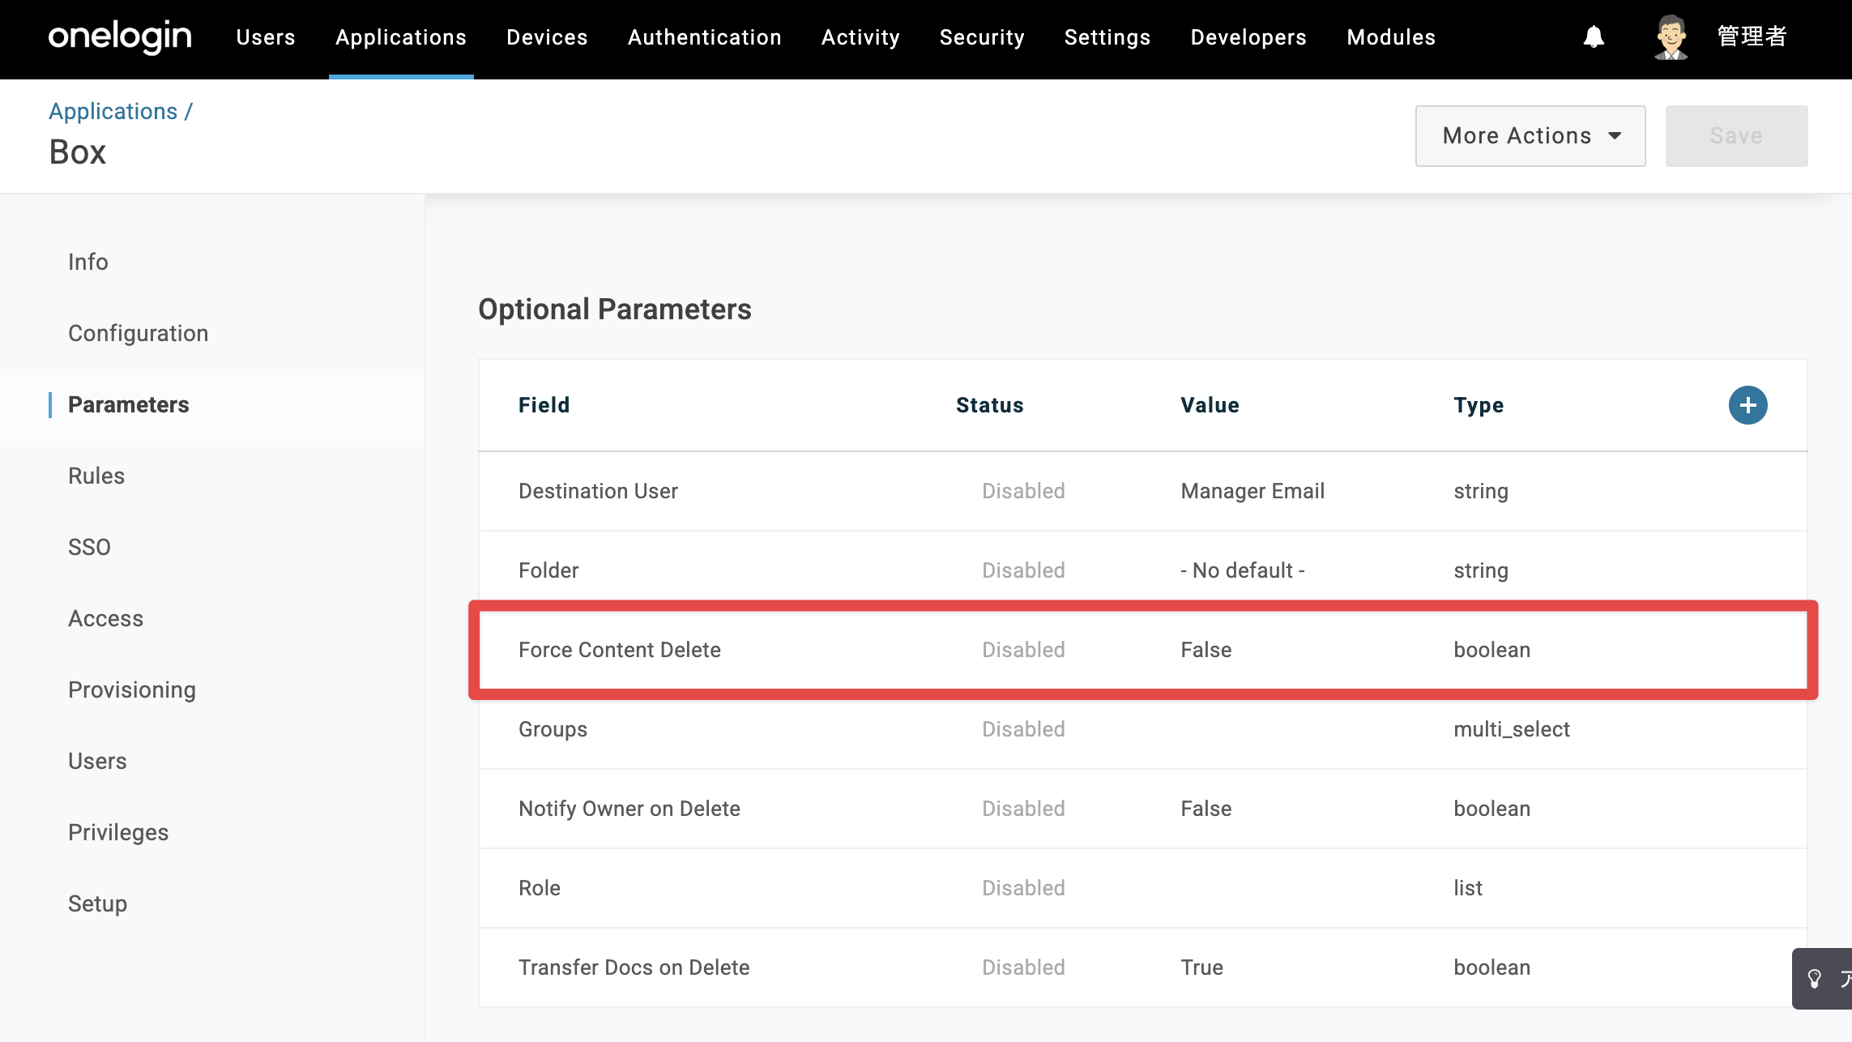Click the Type column header
The image size is (1852, 1042).
coord(1479,405)
